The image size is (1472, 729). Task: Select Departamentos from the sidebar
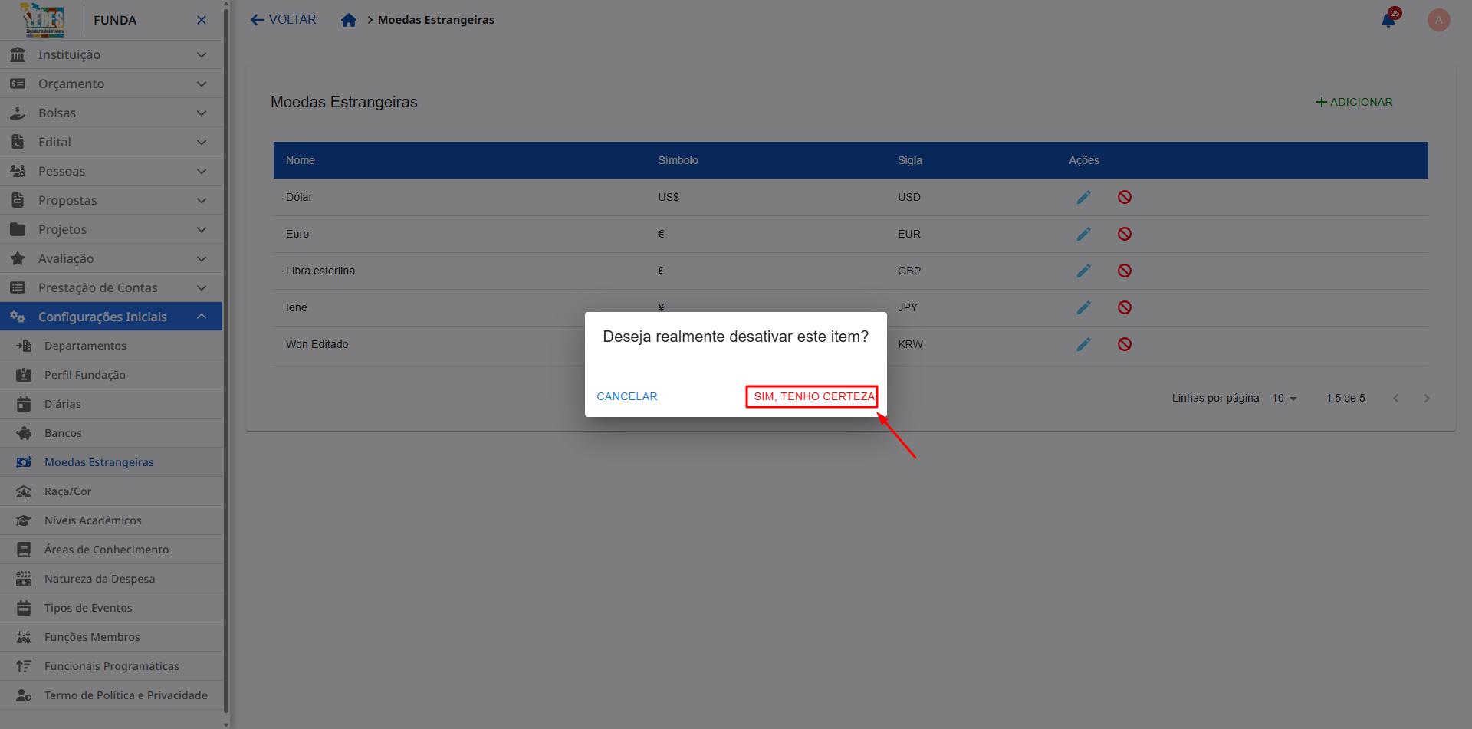[85, 346]
